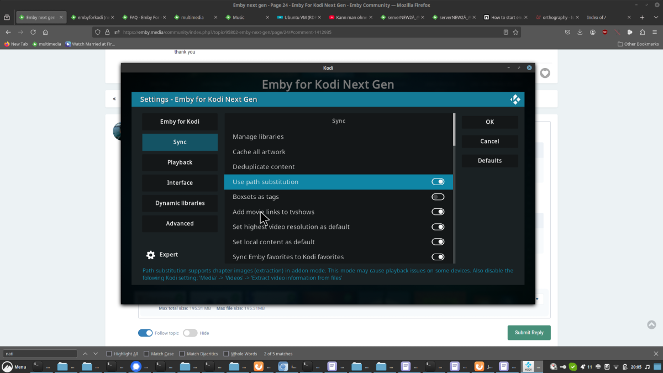The height and width of the screenshot is (373, 663).
Task: Switch to orthography browser tab
Action: (x=557, y=17)
